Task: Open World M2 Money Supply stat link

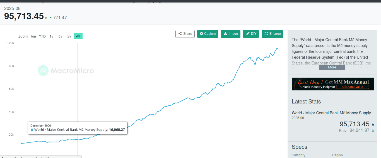Action: (331, 113)
